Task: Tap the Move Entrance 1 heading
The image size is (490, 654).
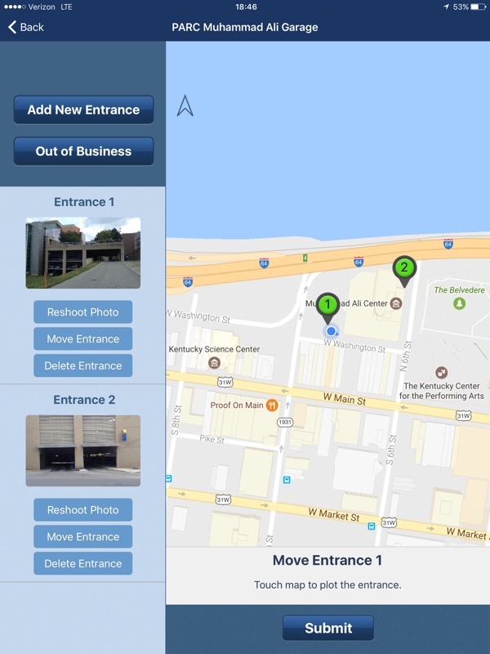Action: pos(327,560)
